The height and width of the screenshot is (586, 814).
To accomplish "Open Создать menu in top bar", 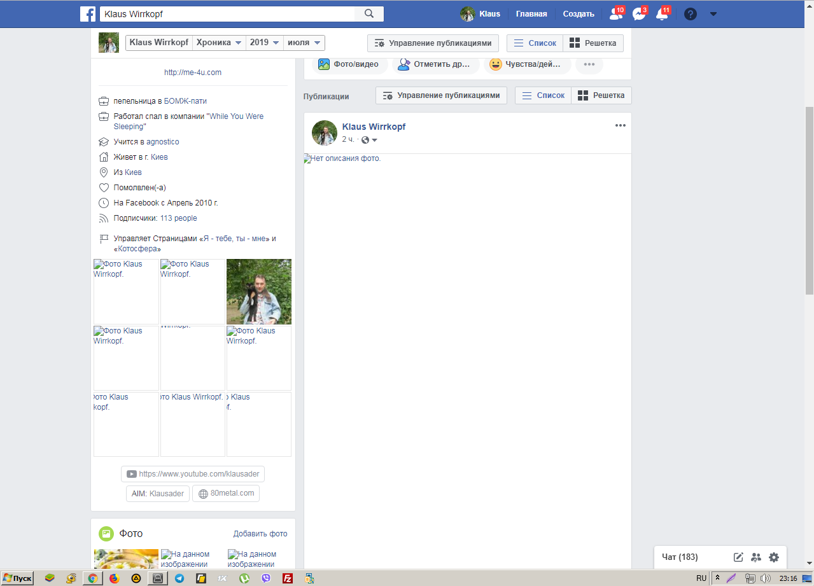I will click(579, 14).
